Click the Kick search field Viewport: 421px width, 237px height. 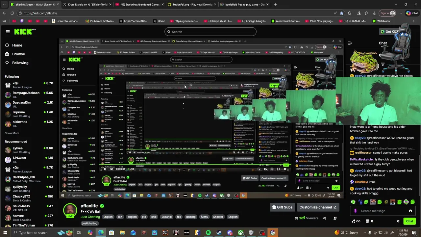(x=210, y=32)
